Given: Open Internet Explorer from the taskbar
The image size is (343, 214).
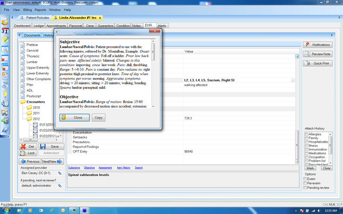Looking at the screenshot, I should coord(52,211).
